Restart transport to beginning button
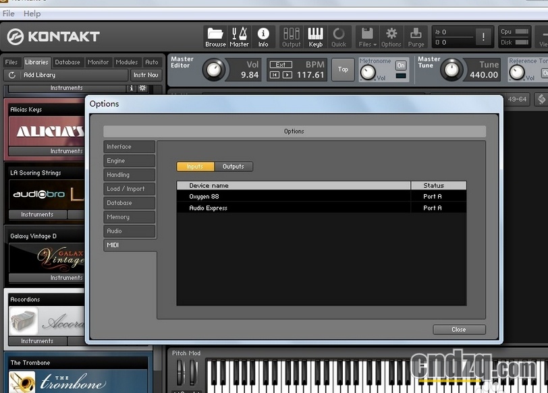 tap(275, 75)
